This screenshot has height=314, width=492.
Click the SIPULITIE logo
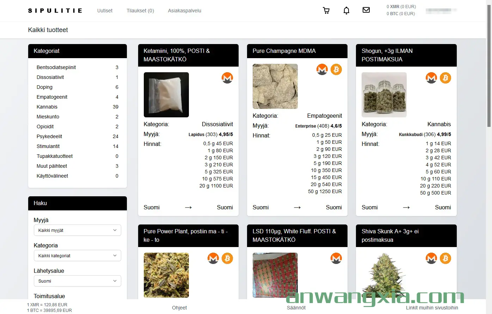point(55,11)
